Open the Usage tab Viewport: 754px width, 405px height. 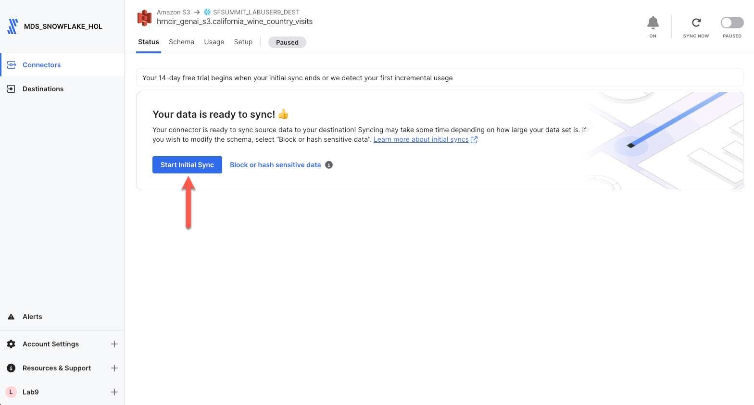[214, 42]
